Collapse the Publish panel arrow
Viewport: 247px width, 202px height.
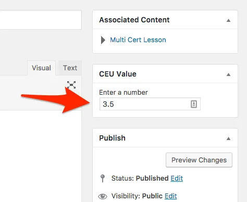point(229,138)
